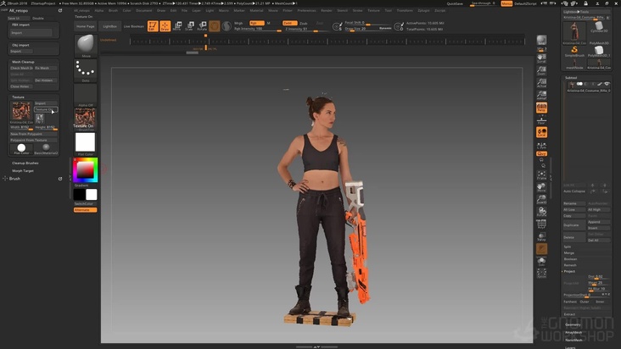Toggle the orange Qxyz rotation button
Viewport: 621px width, 349px height.
[541, 153]
